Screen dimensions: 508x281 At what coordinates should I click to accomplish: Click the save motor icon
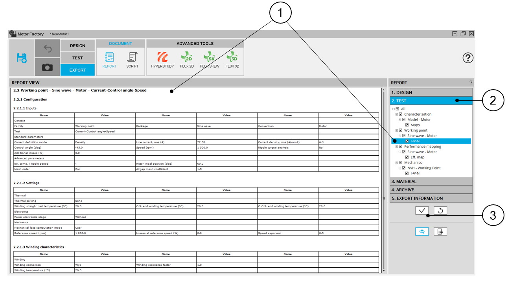pos(21,58)
